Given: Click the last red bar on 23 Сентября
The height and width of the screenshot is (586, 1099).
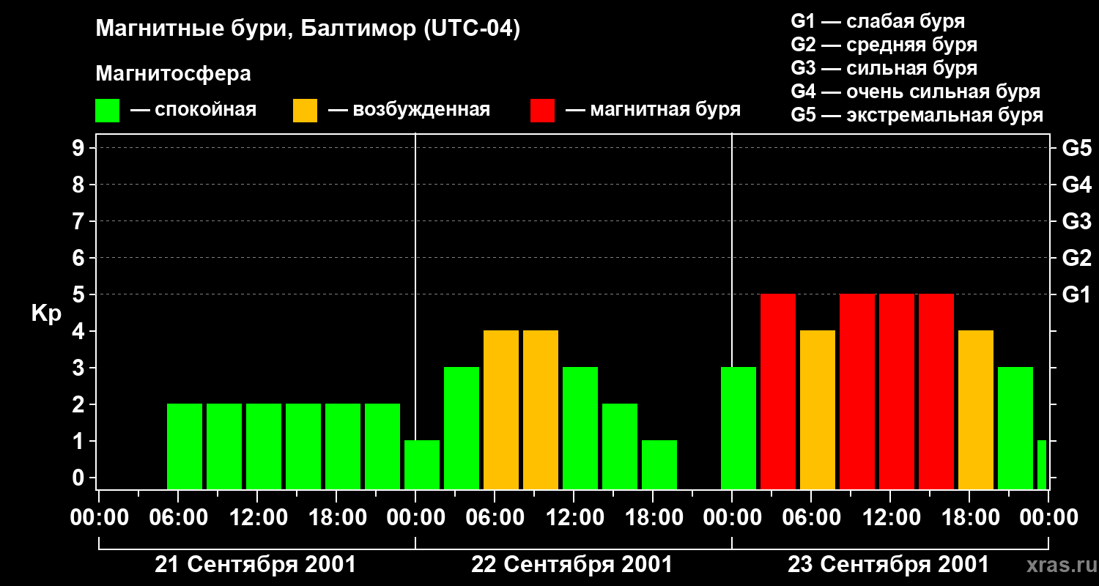Looking at the screenshot, I should pos(936,392).
